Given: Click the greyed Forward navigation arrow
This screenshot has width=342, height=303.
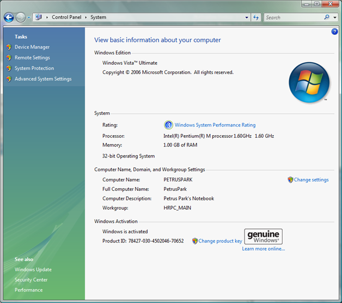Looking at the screenshot, I should tap(21, 17).
